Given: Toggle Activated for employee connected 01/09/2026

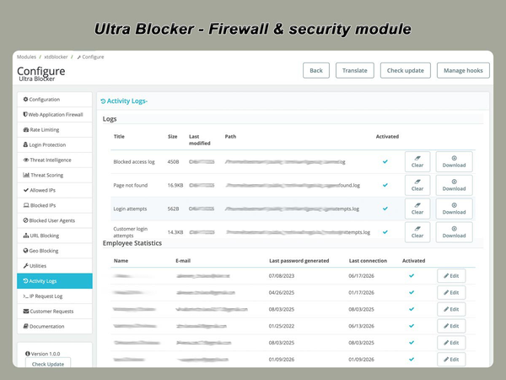Looking at the screenshot, I should [412, 359].
